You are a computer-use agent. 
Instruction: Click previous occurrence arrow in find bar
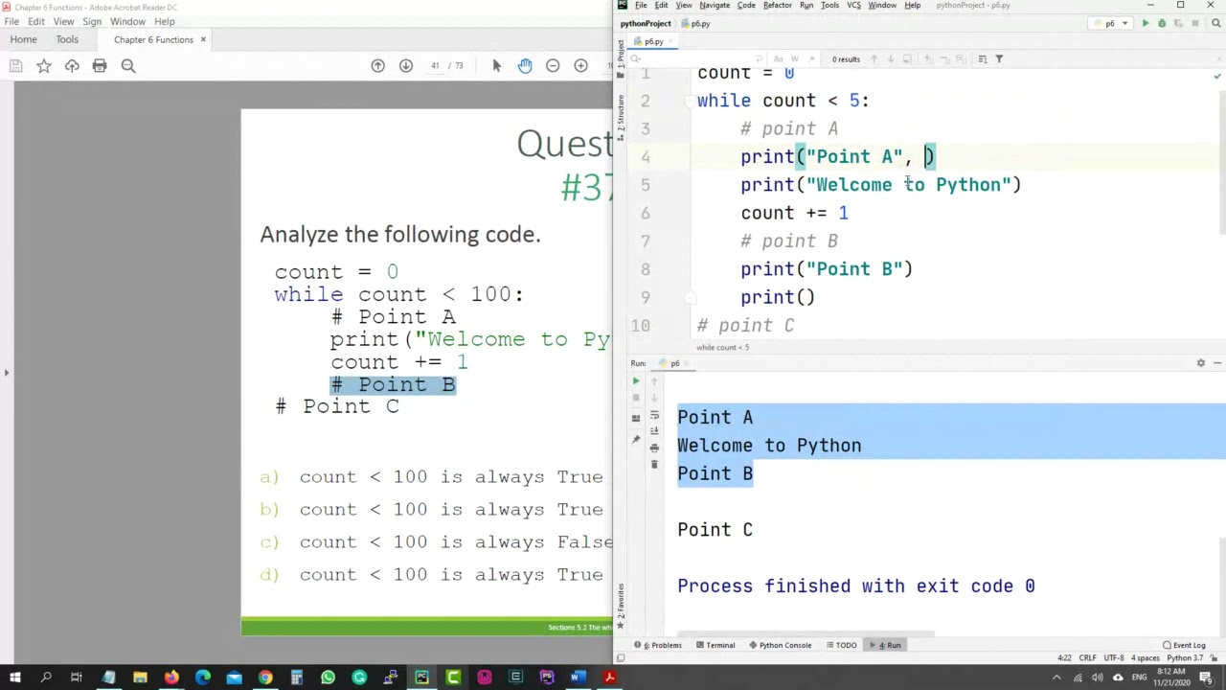coord(874,59)
